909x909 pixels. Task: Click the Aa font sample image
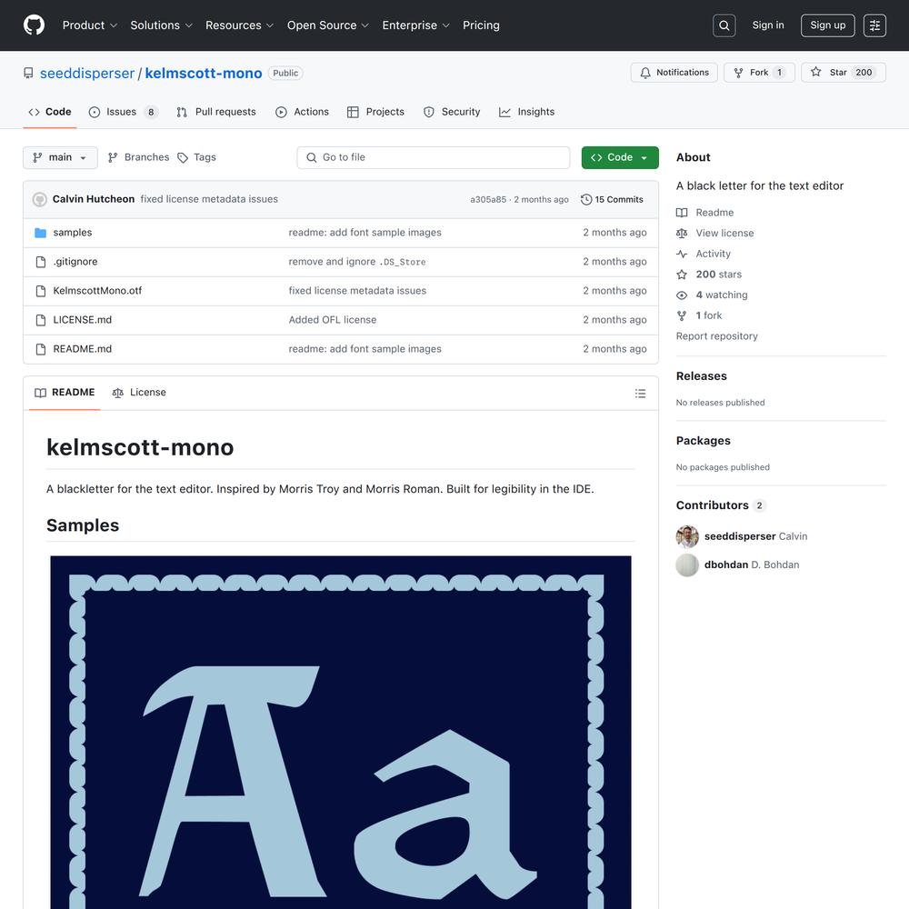(x=341, y=732)
